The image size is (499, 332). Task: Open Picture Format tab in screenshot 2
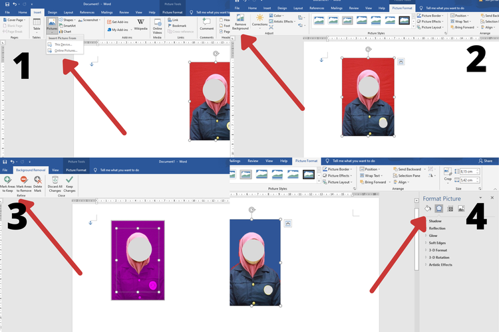point(402,8)
